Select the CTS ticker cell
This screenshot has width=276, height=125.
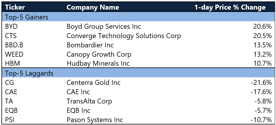click(11, 36)
